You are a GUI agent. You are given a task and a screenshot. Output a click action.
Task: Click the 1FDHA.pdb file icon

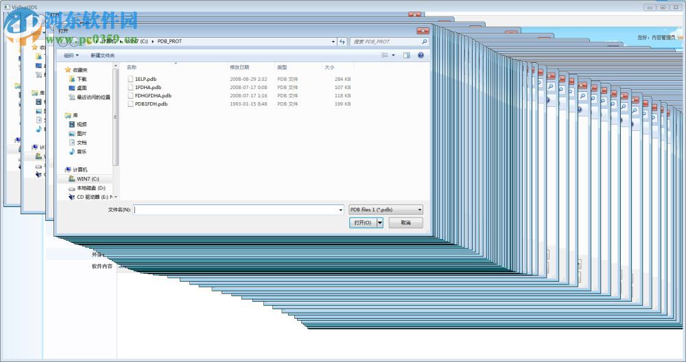click(130, 88)
